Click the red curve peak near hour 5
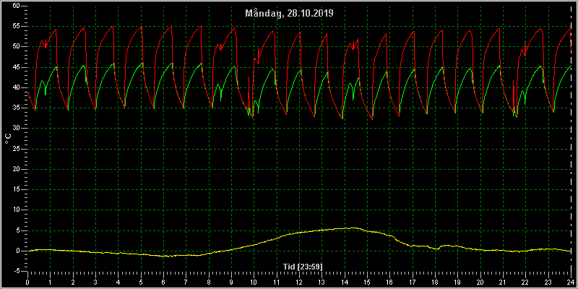 (x=141, y=27)
